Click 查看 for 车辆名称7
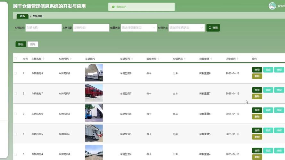Screen dimensions: 285x160 coord(257,90)
